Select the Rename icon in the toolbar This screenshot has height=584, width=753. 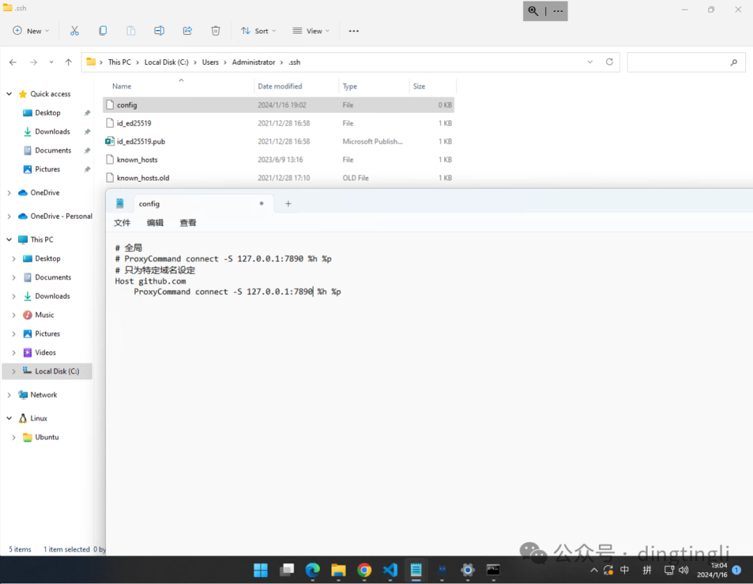pos(159,31)
